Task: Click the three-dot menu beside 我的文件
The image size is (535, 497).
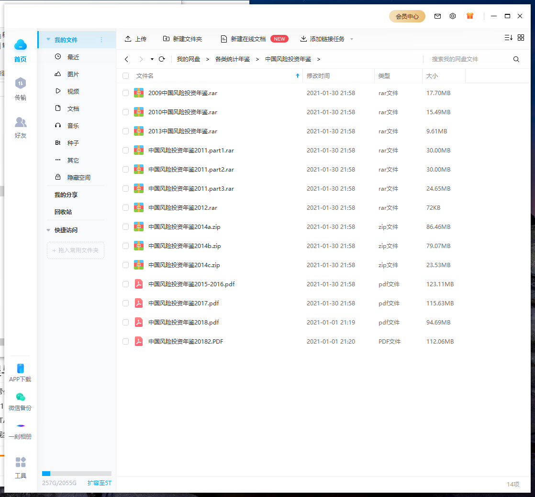Action: pos(101,40)
